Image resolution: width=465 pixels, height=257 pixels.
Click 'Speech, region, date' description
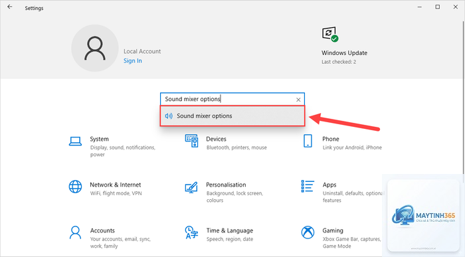click(230, 239)
